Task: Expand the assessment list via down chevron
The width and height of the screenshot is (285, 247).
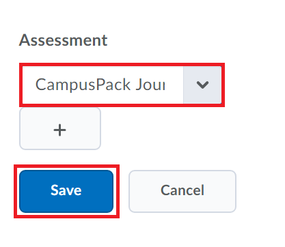Action: (202, 85)
